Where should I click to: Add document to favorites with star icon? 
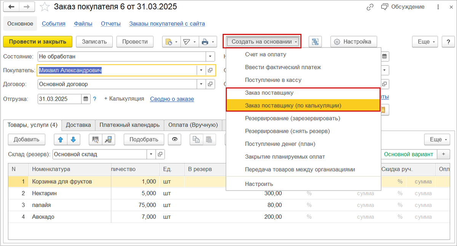pyautogui.click(x=45, y=7)
